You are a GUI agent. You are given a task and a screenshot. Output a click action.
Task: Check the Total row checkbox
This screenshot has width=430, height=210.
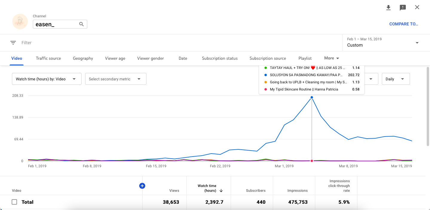coord(14,202)
